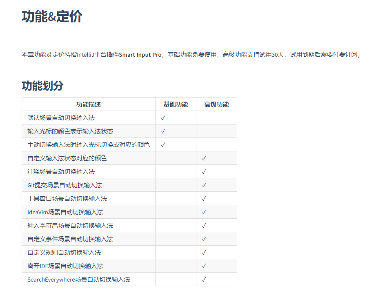Image resolution: width=376 pixels, height=293 pixels.
Task: Select the 默认场景自动切换输入法 row text
Action: point(61,118)
